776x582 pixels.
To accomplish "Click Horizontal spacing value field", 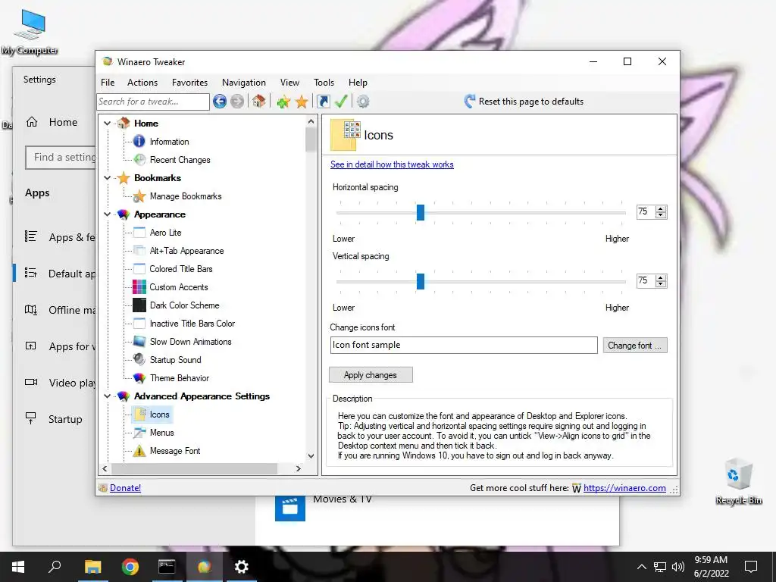I will point(646,212).
